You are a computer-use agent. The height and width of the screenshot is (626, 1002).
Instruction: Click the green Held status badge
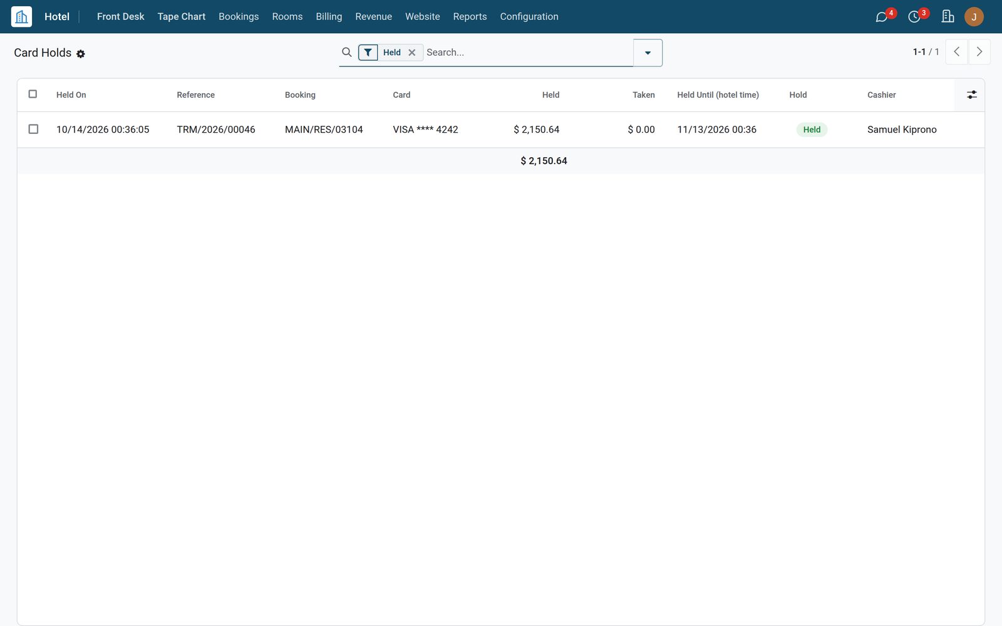812,130
